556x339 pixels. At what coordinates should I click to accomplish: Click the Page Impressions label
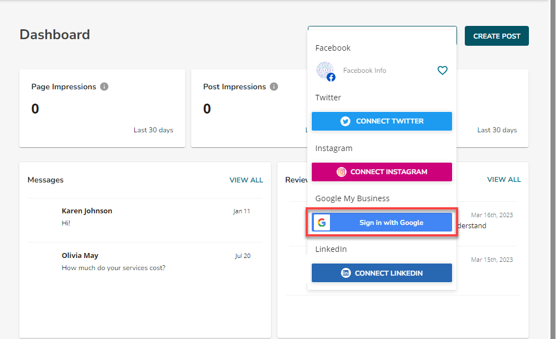coord(64,87)
